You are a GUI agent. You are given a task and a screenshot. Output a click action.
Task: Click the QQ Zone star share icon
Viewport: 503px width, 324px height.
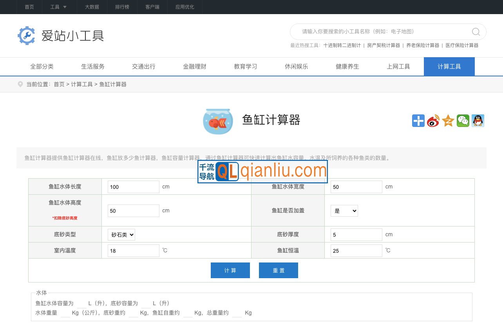(x=448, y=121)
